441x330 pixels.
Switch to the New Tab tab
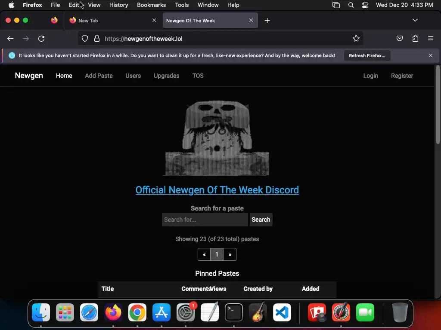112,20
